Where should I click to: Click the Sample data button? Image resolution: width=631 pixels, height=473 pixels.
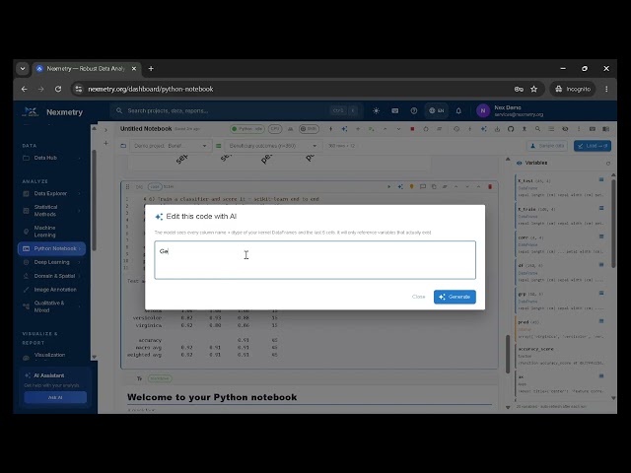547,146
